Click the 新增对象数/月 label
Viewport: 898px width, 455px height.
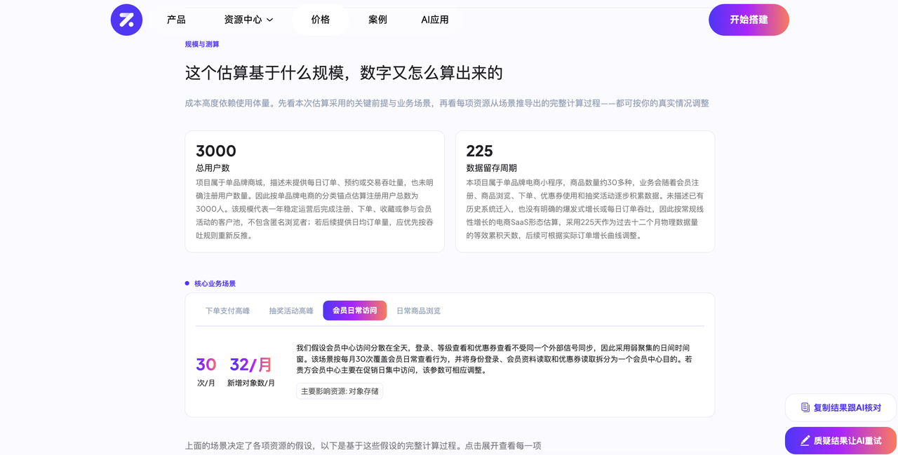pos(251,383)
